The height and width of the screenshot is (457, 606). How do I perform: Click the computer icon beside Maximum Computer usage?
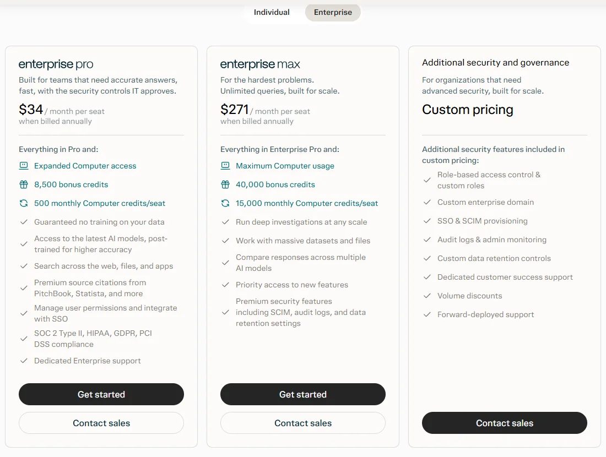point(225,166)
